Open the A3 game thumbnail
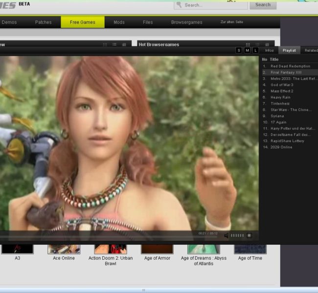Viewport: 318px width, 293px height. pyautogui.click(x=17, y=249)
